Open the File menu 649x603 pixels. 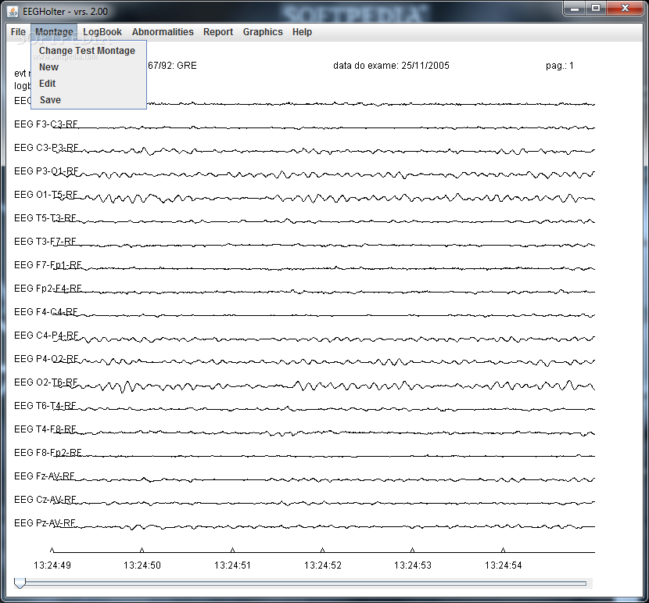(18, 32)
